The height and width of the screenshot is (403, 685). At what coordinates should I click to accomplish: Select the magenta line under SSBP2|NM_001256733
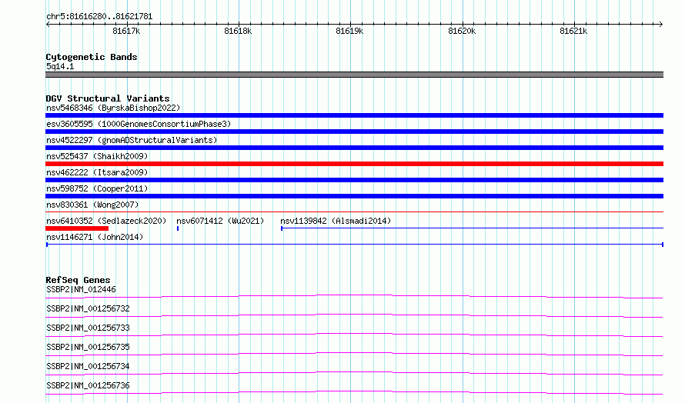(x=354, y=335)
